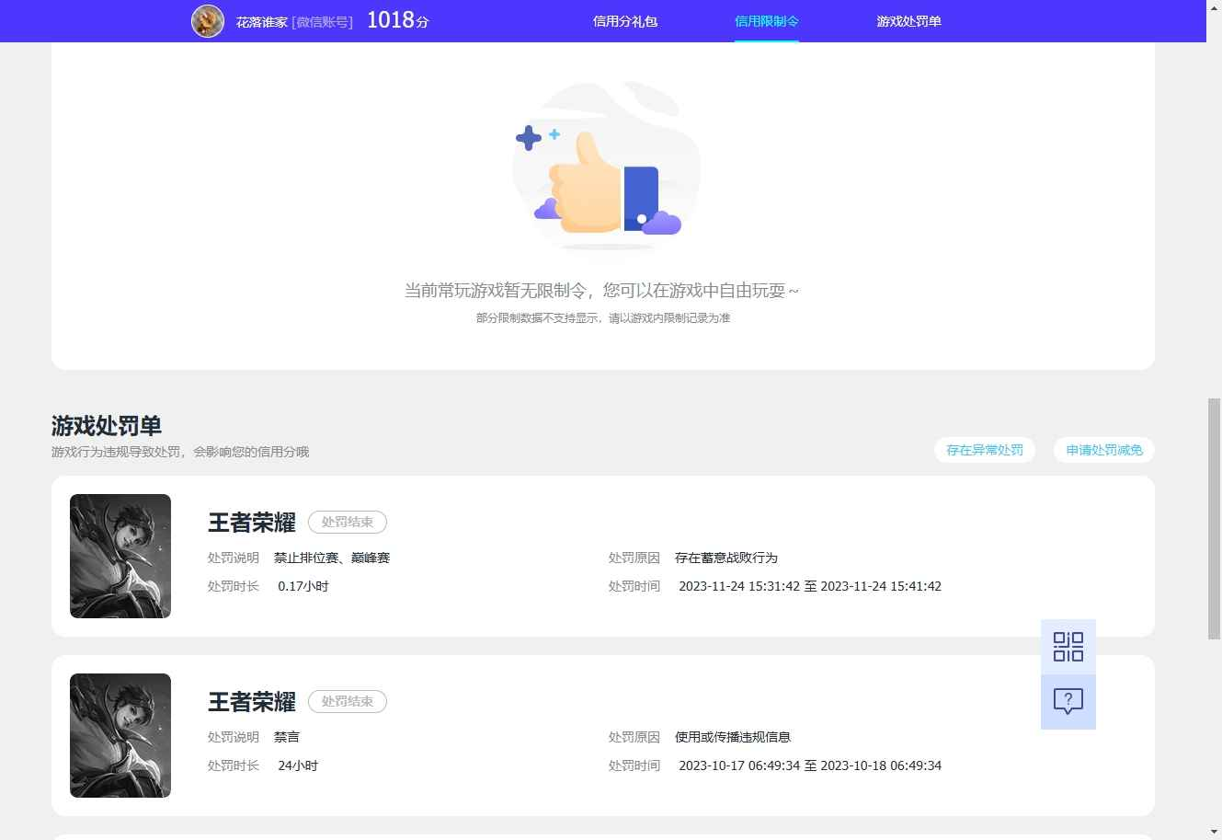Click the 0.17小时 duration value
The height and width of the screenshot is (840, 1222).
tap(303, 586)
